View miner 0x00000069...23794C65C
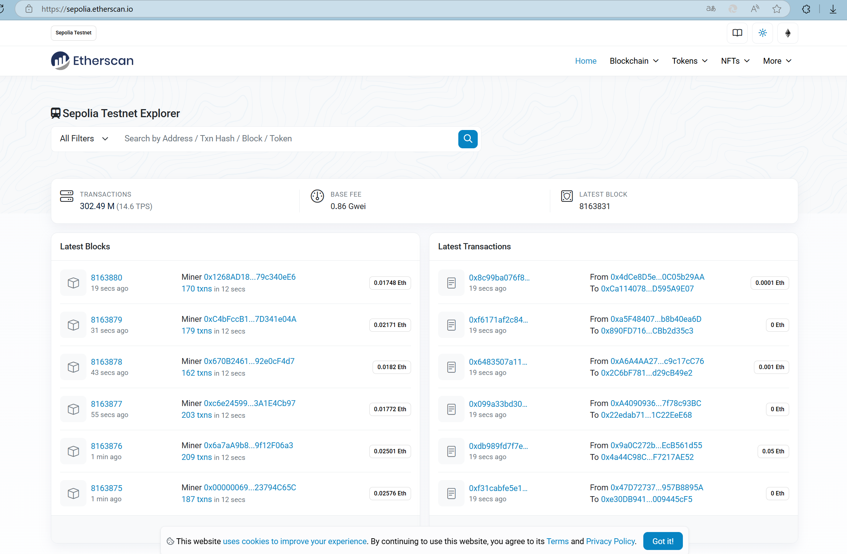The image size is (847, 554). (250, 487)
